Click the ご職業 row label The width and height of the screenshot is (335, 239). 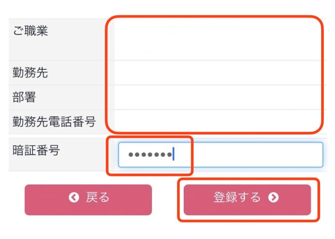point(30,30)
